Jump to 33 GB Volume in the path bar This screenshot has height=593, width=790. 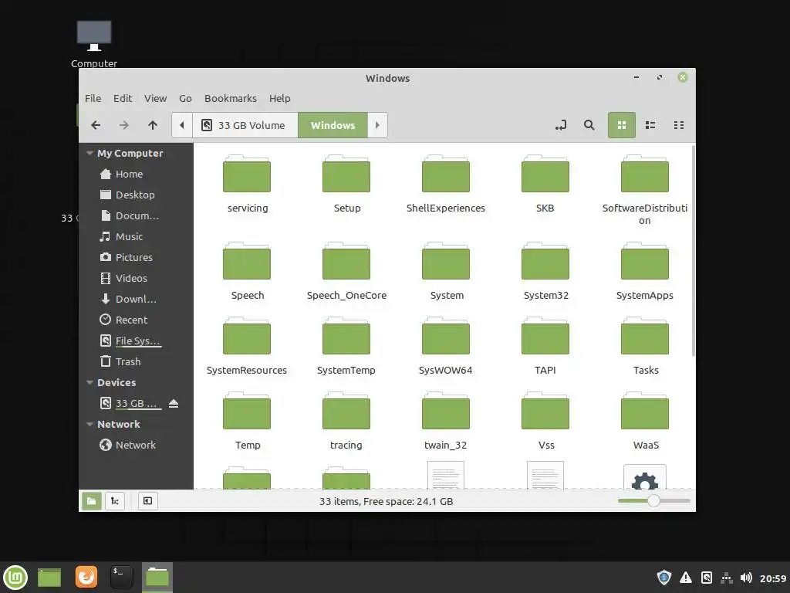tap(245, 125)
